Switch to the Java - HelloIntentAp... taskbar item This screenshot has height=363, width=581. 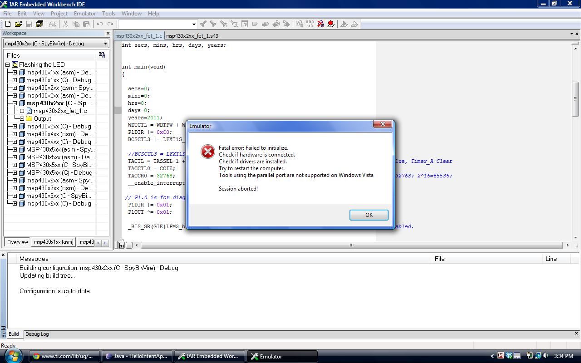(x=137, y=356)
